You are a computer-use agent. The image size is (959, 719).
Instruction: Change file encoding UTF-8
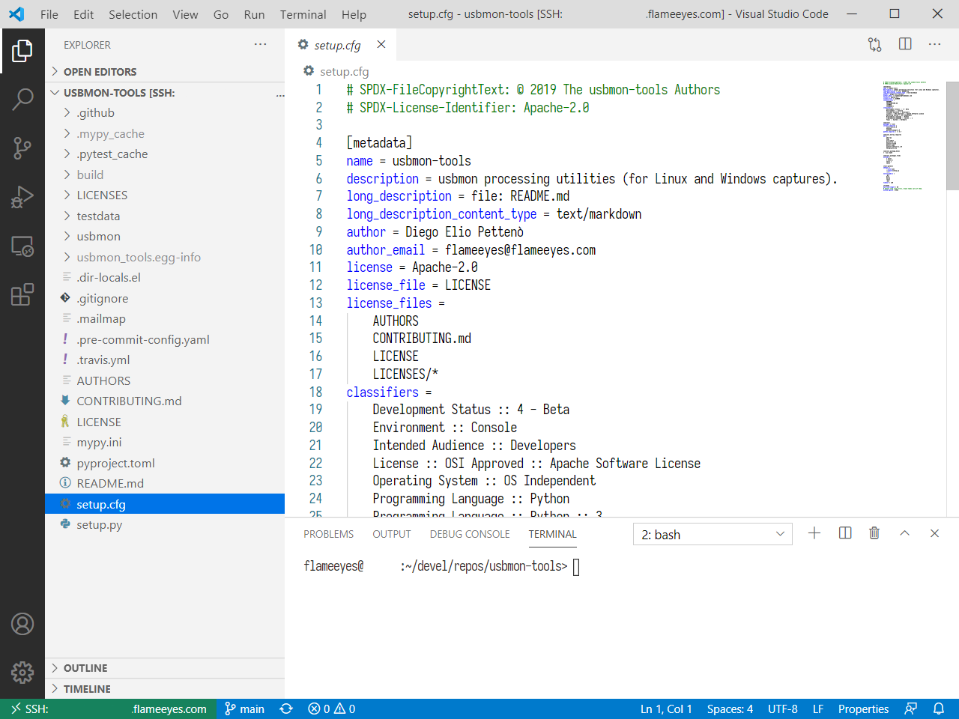coord(783,709)
